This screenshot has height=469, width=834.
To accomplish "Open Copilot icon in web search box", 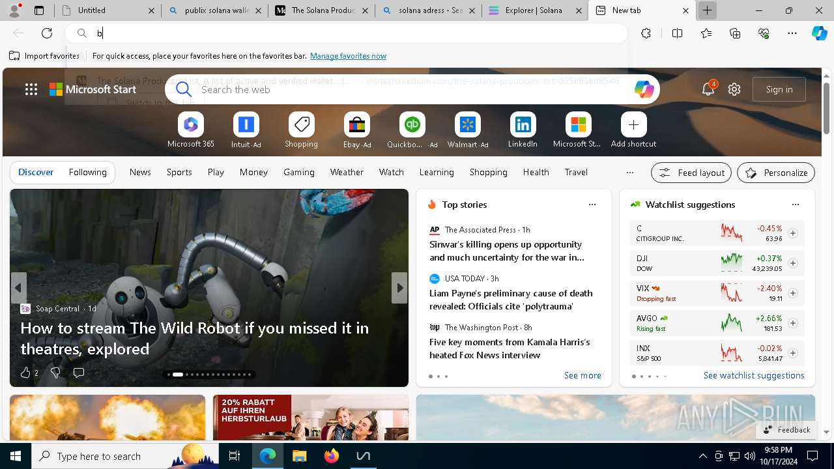I will click(x=644, y=89).
